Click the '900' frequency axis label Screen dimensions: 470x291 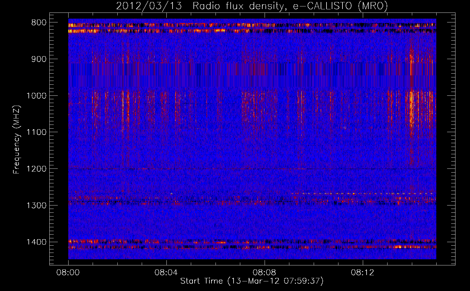pos(39,59)
